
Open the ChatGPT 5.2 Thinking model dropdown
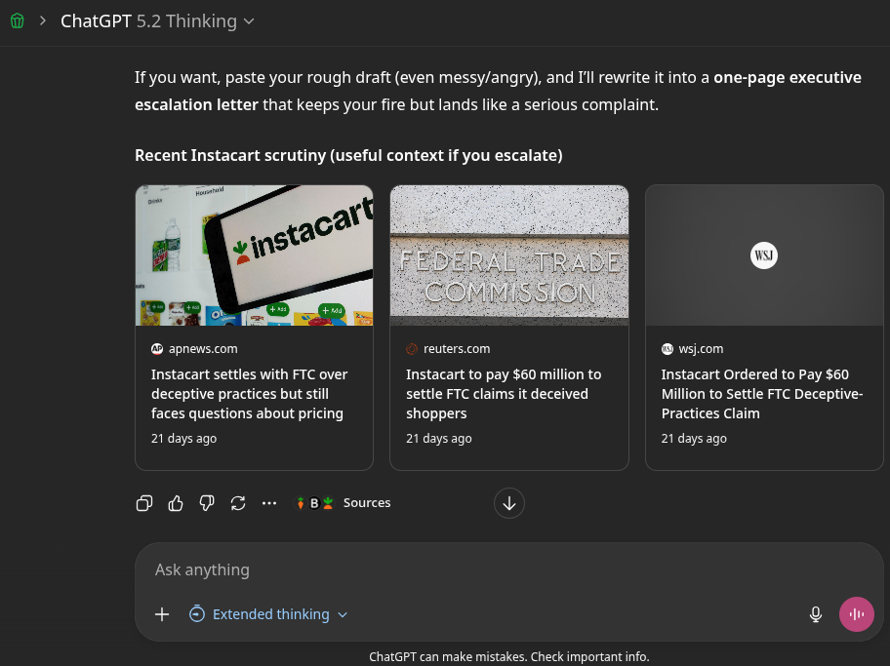click(x=156, y=21)
